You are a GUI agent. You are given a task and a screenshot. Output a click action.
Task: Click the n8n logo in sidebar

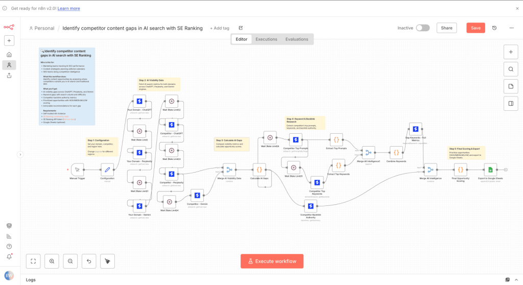9,28
